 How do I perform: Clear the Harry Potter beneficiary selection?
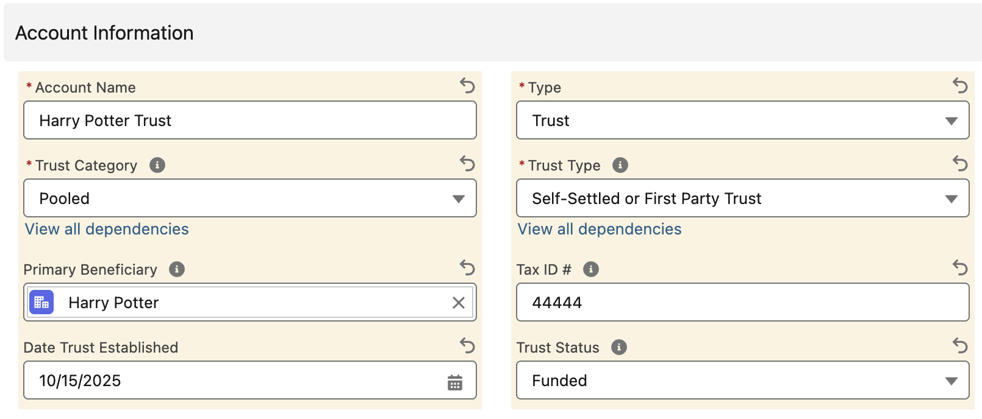click(x=459, y=303)
